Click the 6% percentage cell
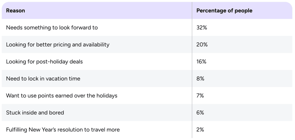 pos(200,113)
